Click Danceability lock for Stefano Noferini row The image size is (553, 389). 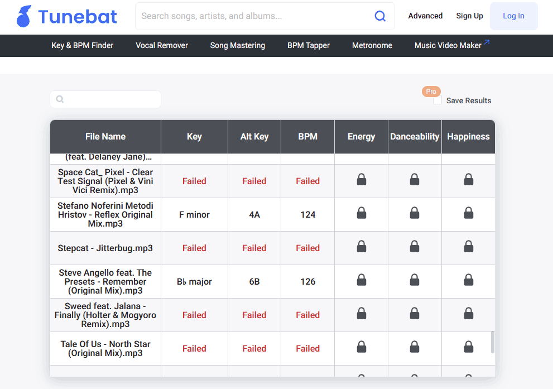coord(415,213)
